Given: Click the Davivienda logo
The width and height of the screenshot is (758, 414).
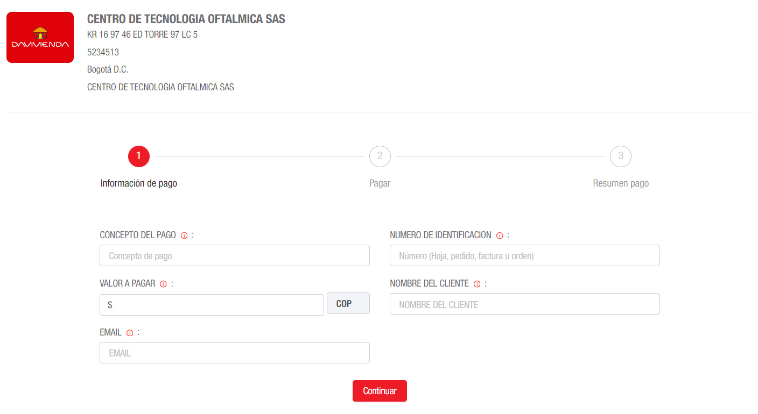Looking at the screenshot, I should 40,37.
